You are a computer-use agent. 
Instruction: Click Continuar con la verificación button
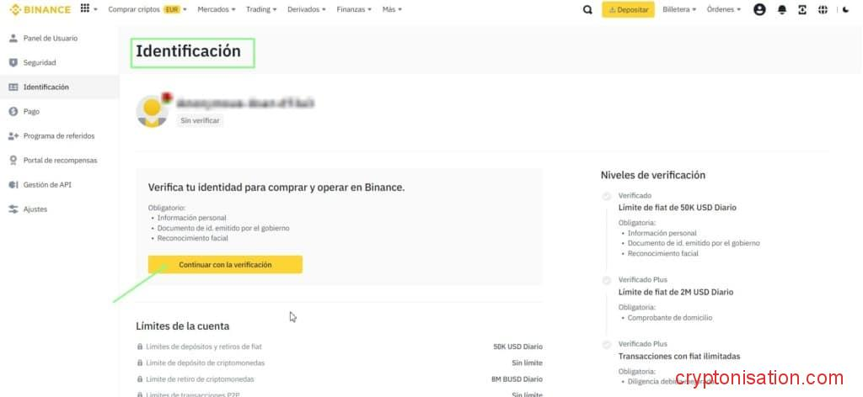click(225, 264)
